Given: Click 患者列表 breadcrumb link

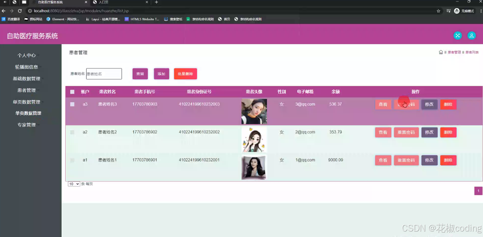Looking at the screenshot, I should pos(472,52).
